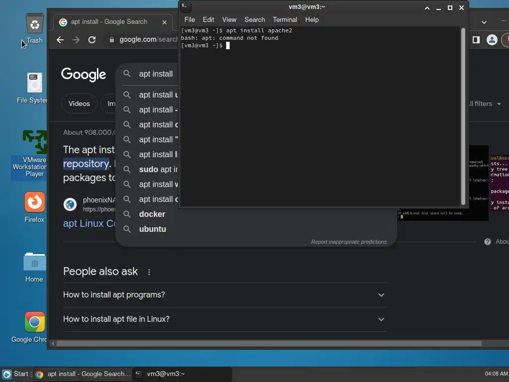The width and height of the screenshot is (509, 382).
Task: Switch to vm3@vm3 terminal taskbar entry
Action: coord(182,374)
